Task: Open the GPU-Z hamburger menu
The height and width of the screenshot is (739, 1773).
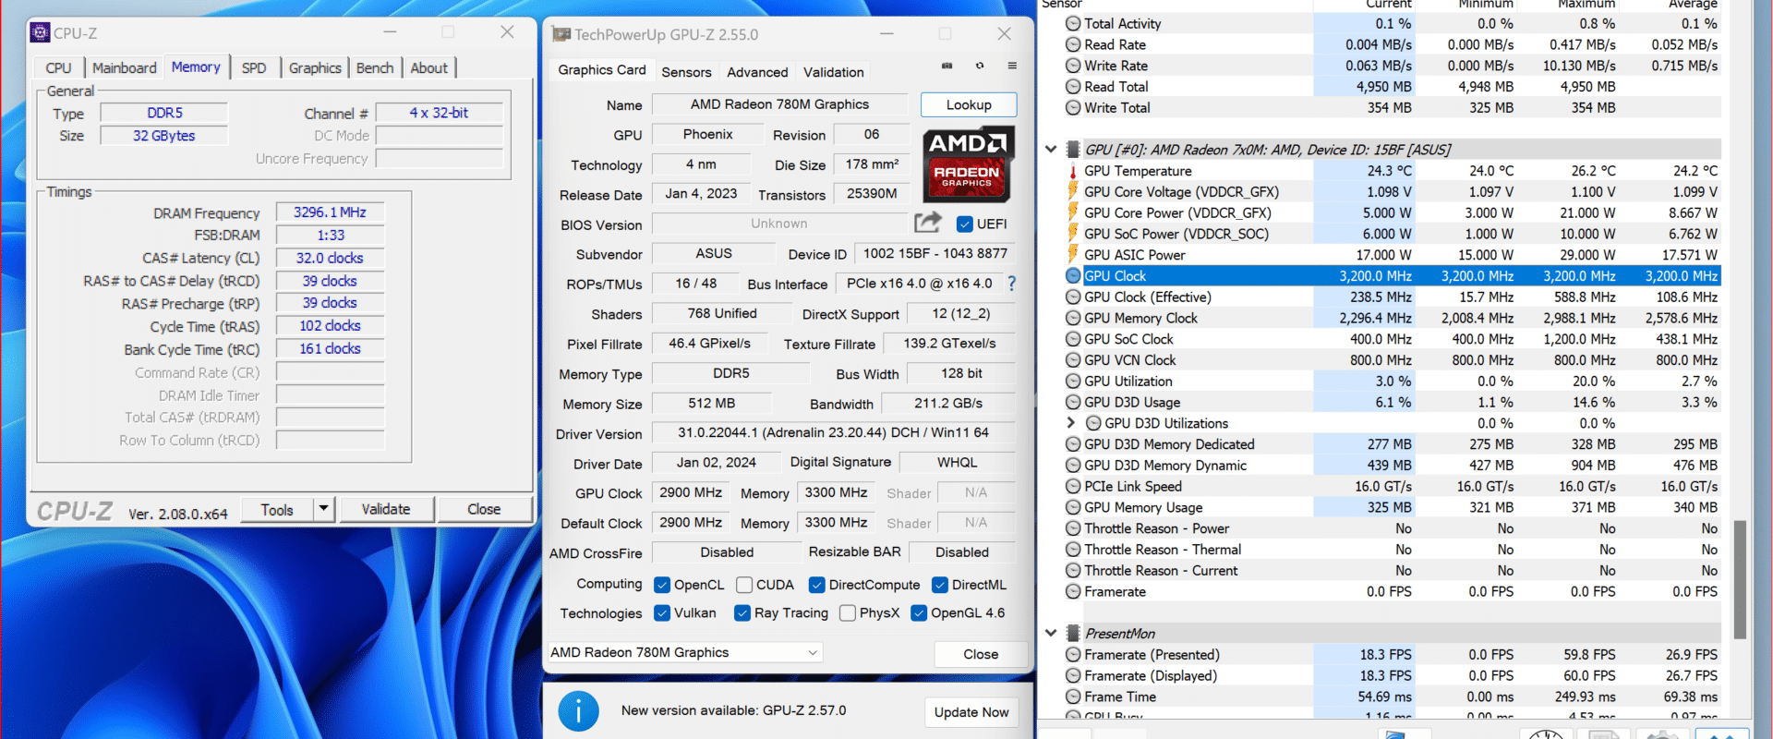Action: coord(1012,66)
